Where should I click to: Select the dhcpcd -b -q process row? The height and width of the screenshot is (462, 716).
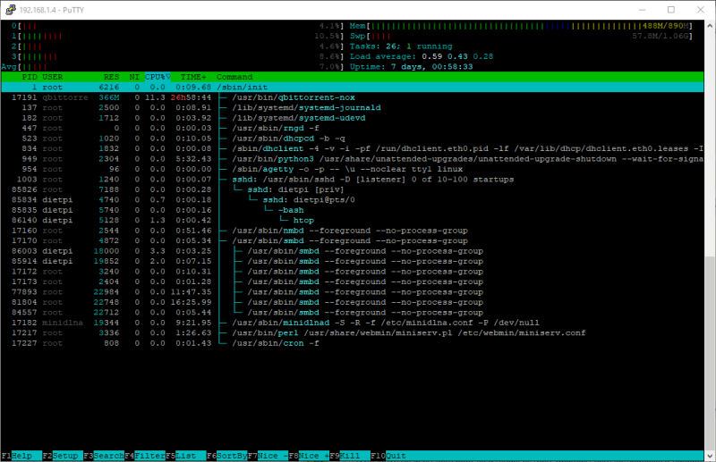coord(352,139)
